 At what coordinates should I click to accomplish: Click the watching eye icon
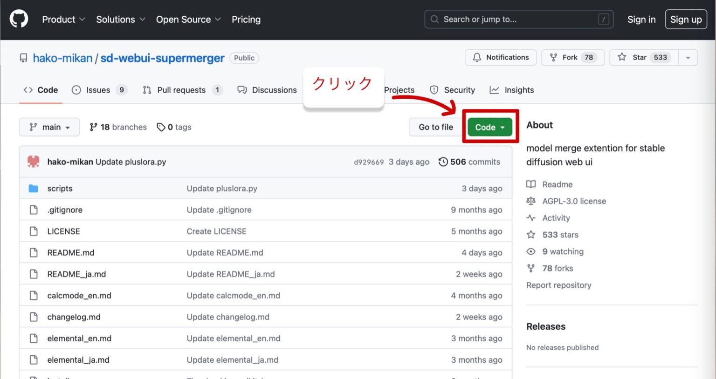(531, 251)
